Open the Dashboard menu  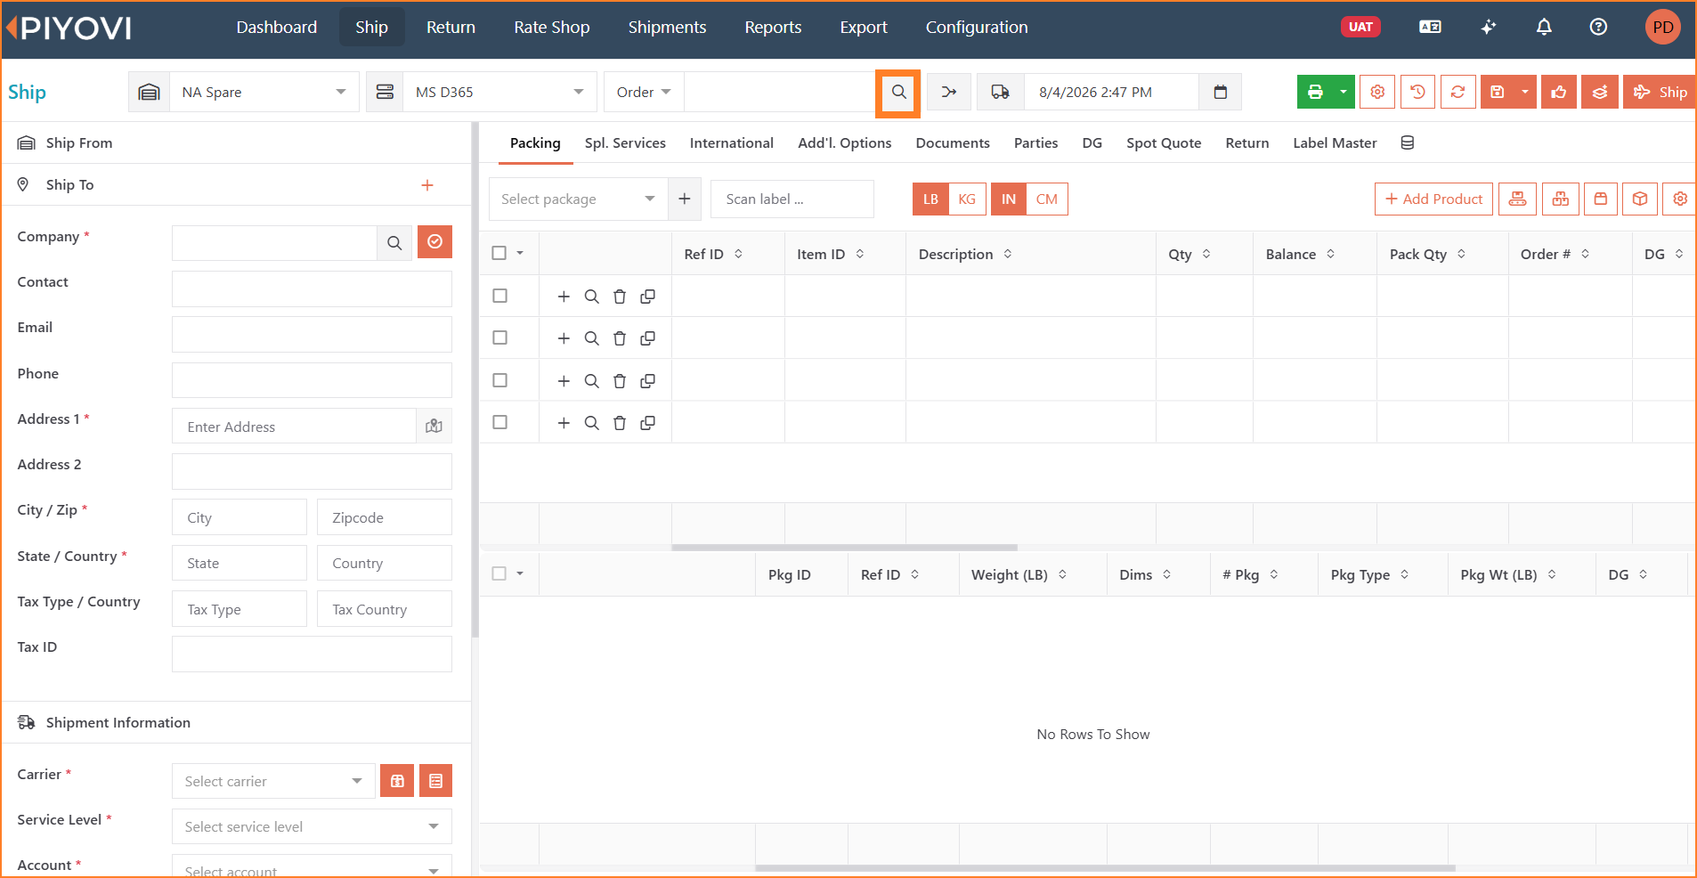click(277, 28)
